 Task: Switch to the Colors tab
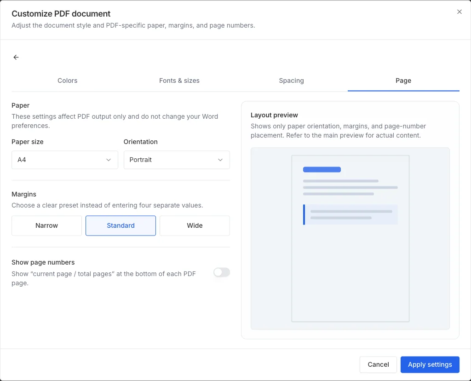click(x=67, y=81)
